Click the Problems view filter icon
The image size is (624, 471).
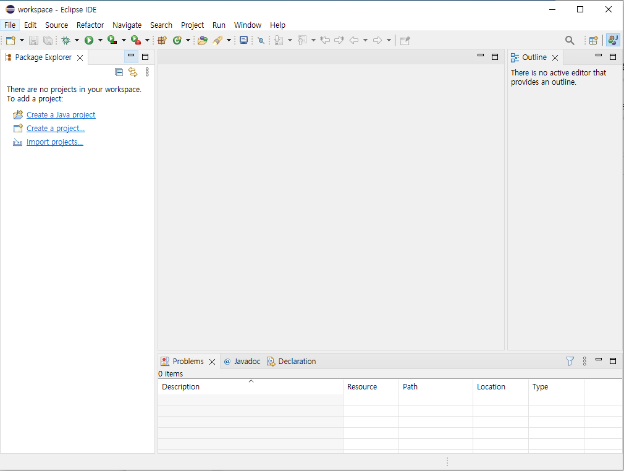[x=570, y=361]
